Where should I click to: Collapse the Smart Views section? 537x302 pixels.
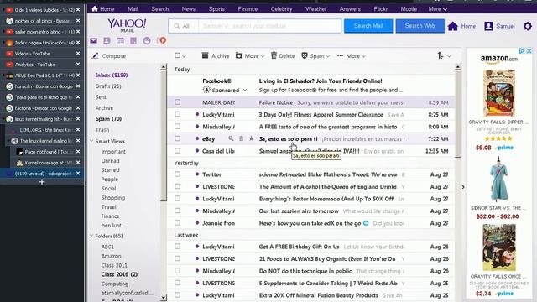tap(91, 141)
